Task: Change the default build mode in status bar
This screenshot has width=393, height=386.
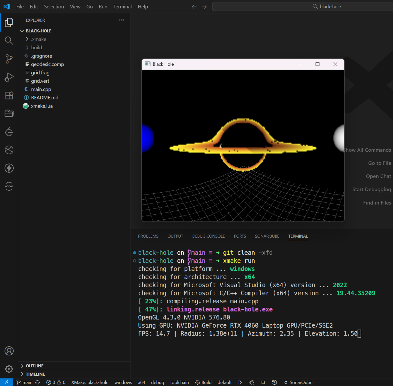Action: pyautogui.click(x=225, y=382)
